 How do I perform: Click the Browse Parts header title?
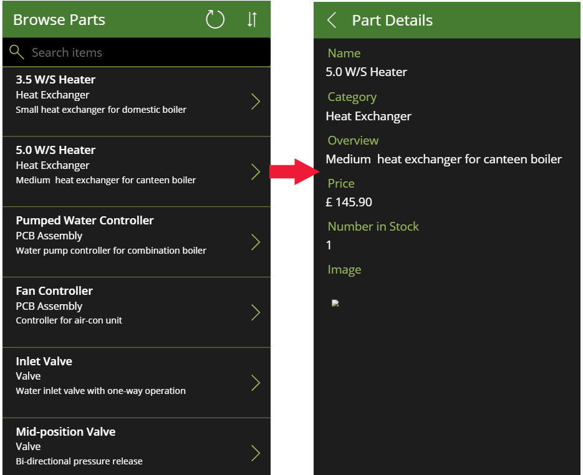click(x=59, y=20)
